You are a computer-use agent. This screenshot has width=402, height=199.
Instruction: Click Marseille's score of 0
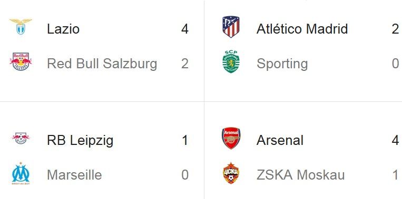pyautogui.click(x=185, y=175)
